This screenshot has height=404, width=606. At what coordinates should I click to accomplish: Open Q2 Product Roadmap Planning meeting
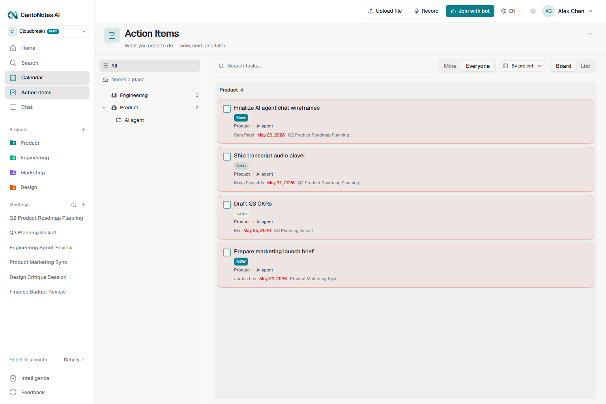click(x=46, y=218)
